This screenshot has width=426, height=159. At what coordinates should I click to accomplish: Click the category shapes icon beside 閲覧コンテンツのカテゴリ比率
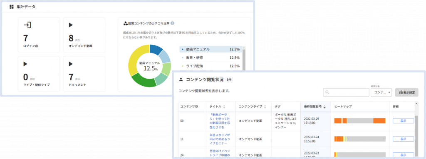point(125,24)
